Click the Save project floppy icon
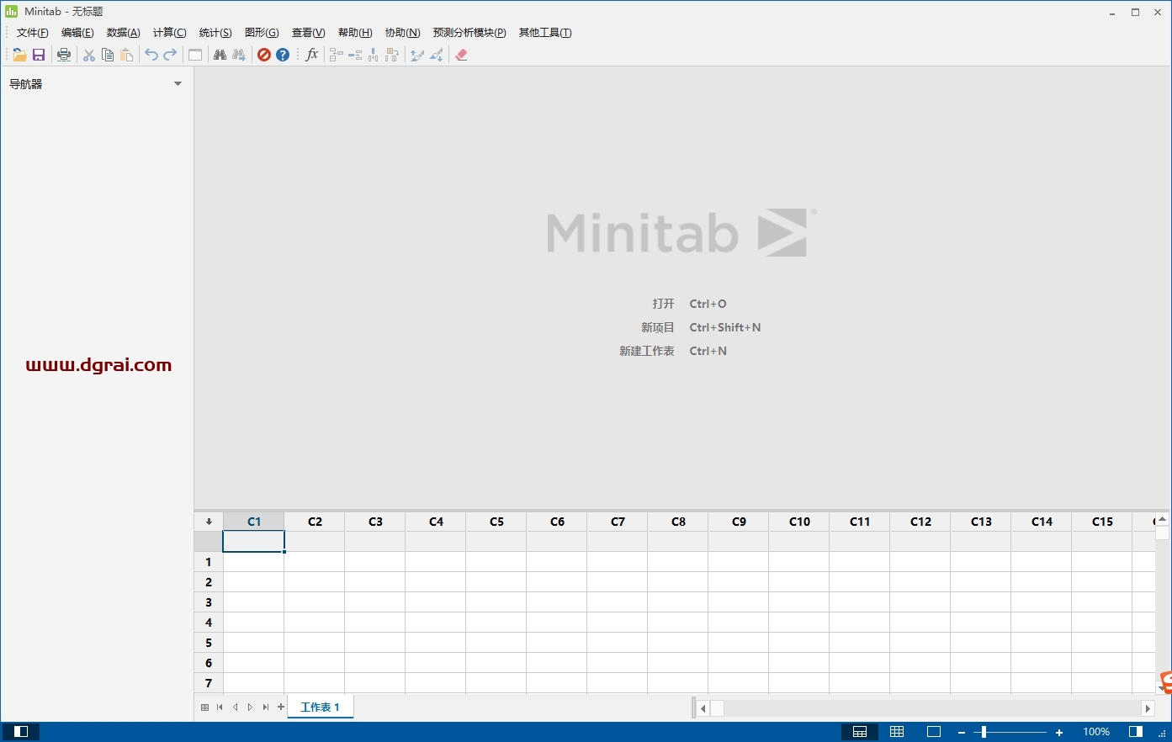The image size is (1172, 742). click(39, 55)
